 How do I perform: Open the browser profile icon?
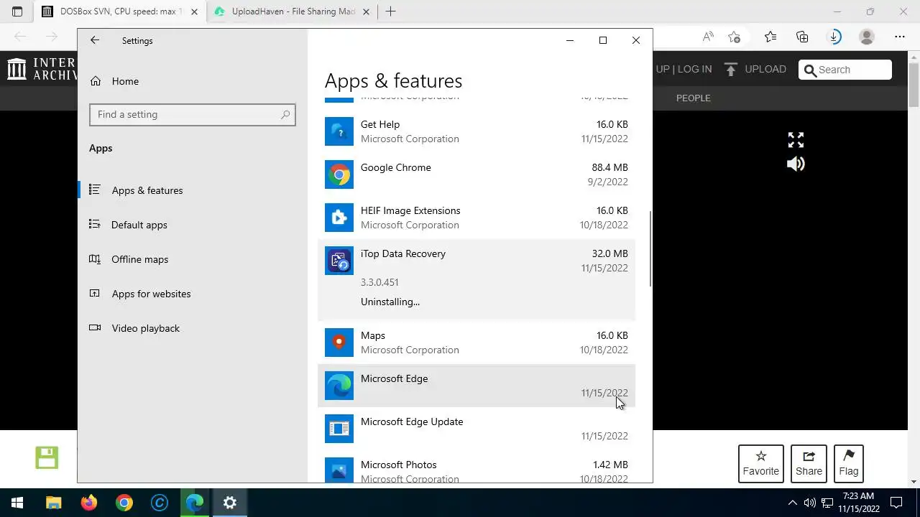click(x=867, y=37)
